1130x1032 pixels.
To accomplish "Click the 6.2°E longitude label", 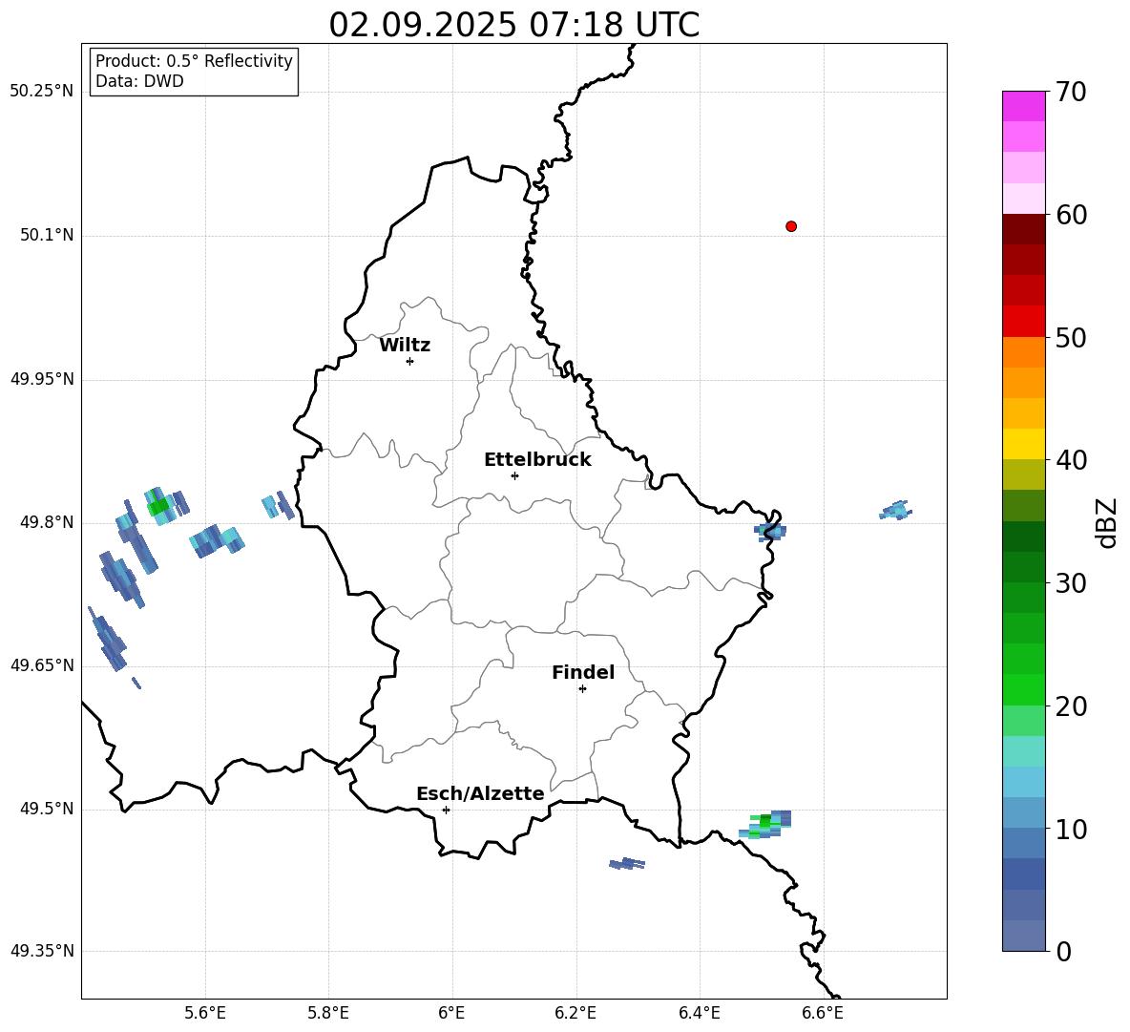I will pos(575,1013).
